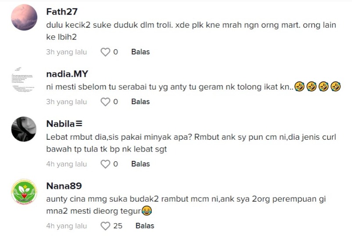Open Nana89's green logo avatar
Image resolution: width=352 pixels, height=236 pixels.
24,192
